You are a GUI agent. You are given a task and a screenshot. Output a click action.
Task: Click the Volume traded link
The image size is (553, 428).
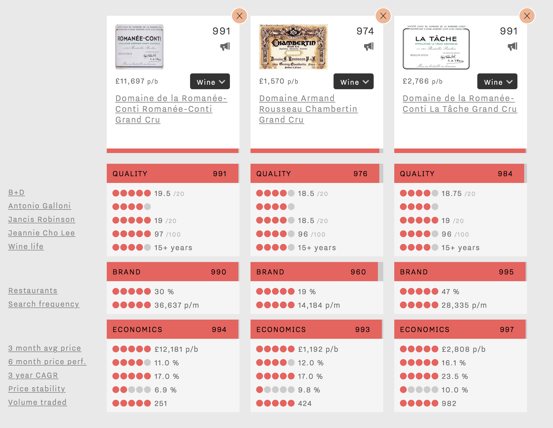[x=37, y=403]
